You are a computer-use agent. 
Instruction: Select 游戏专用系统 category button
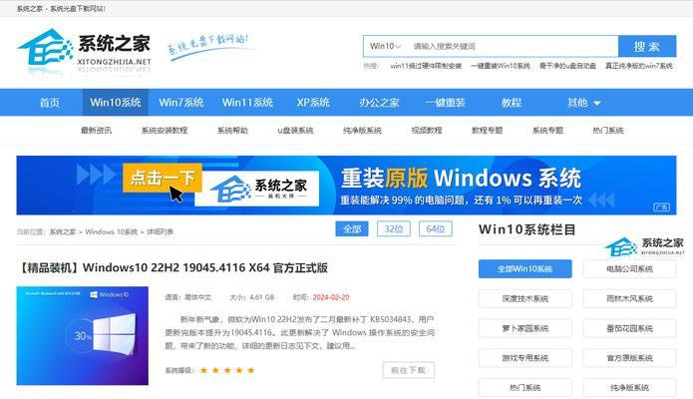525,358
